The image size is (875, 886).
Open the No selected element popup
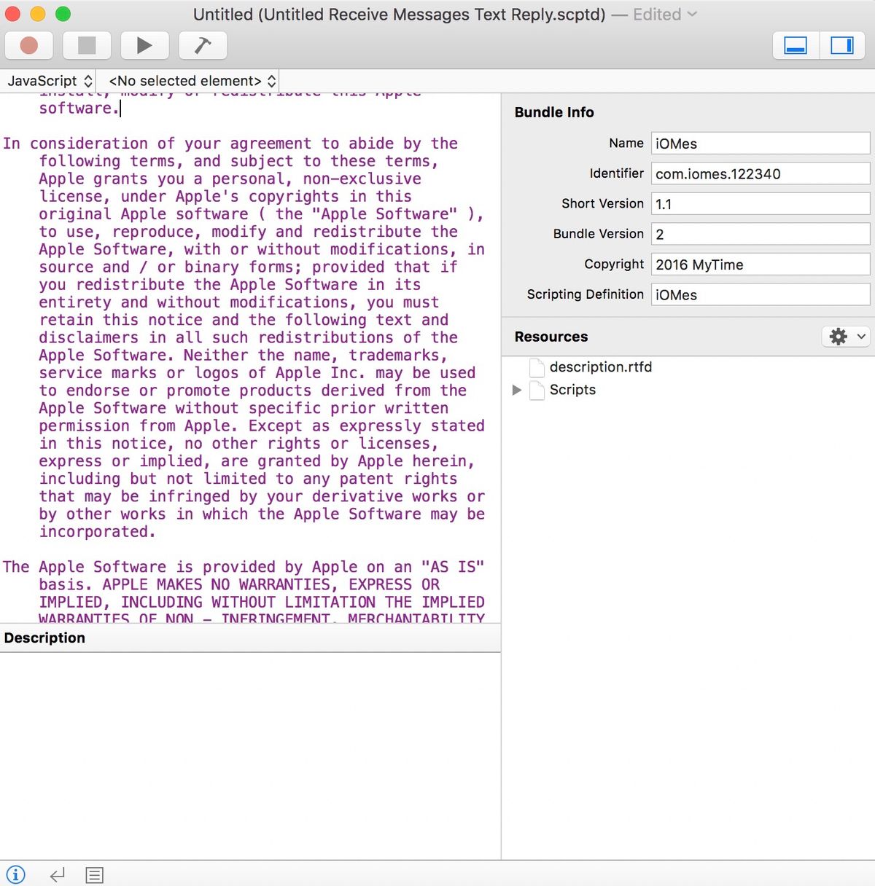pyautogui.click(x=192, y=81)
